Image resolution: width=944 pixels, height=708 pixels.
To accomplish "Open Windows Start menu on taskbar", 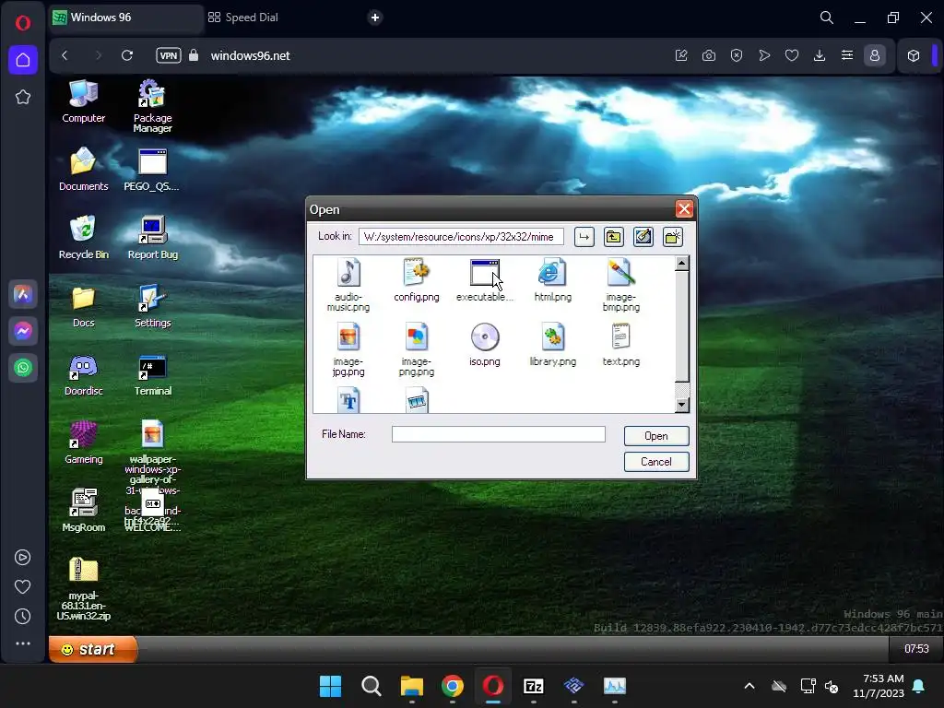I will tap(331, 686).
